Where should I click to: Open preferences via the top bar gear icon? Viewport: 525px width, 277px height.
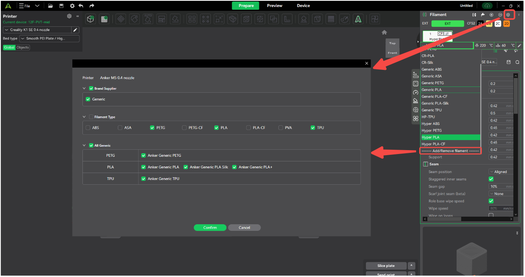click(x=72, y=6)
